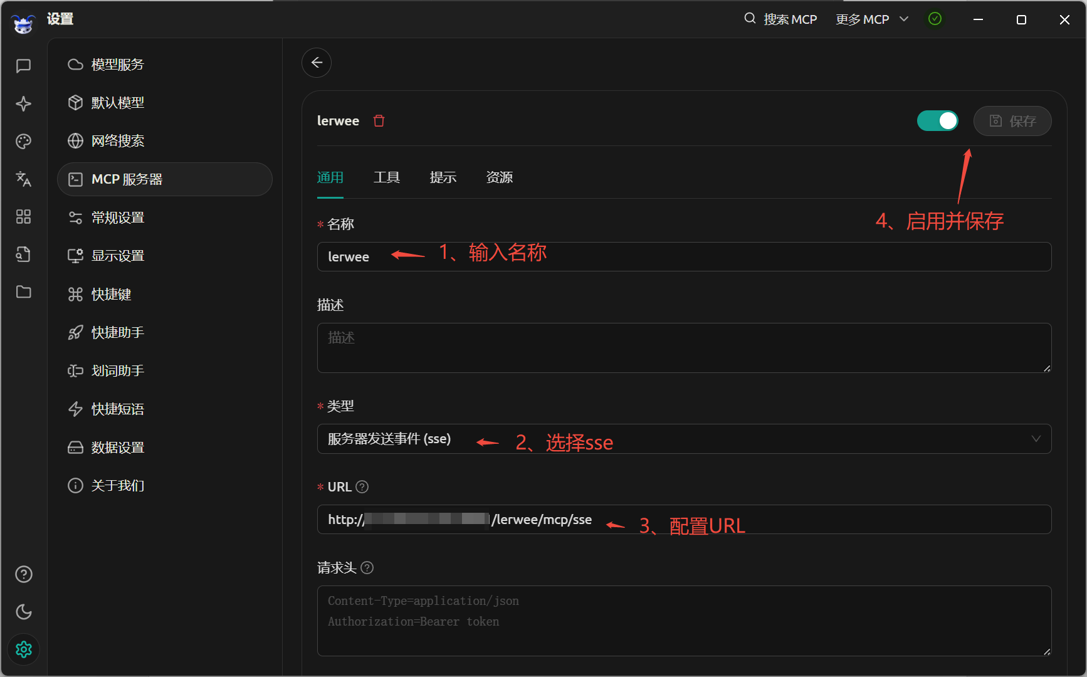The height and width of the screenshot is (677, 1087).
Task: Open 网络搜索 settings
Action: [165, 141]
